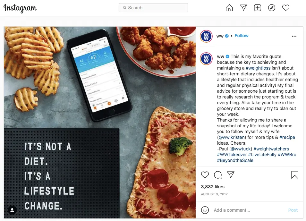Click the Add a comment field
Viewport: 306px width, 221px height.
pyautogui.click(x=232, y=210)
